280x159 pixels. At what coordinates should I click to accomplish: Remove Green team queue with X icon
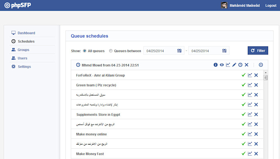(256, 85)
